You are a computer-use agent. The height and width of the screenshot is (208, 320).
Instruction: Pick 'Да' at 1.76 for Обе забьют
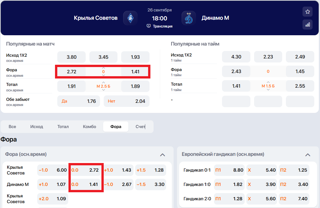[79, 101]
